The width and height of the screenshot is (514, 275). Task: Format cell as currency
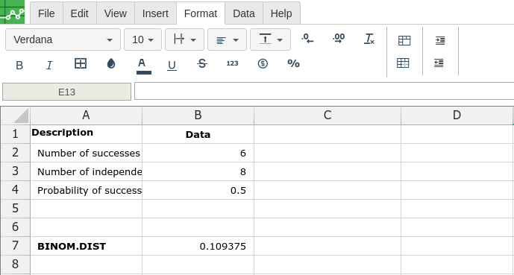tap(263, 63)
